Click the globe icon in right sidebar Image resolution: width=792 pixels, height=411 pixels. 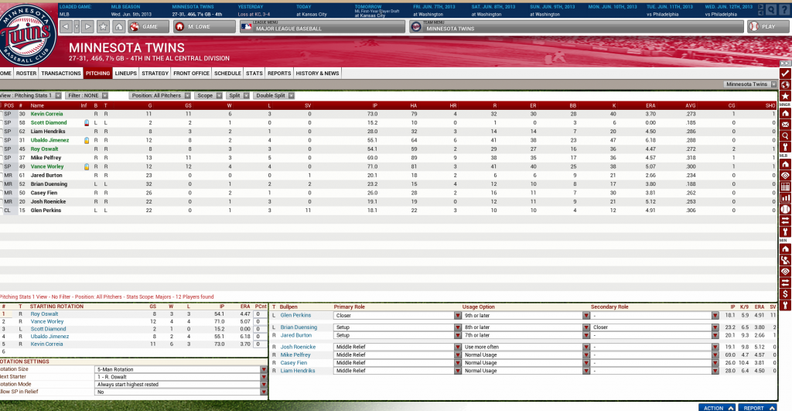[x=785, y=84]
